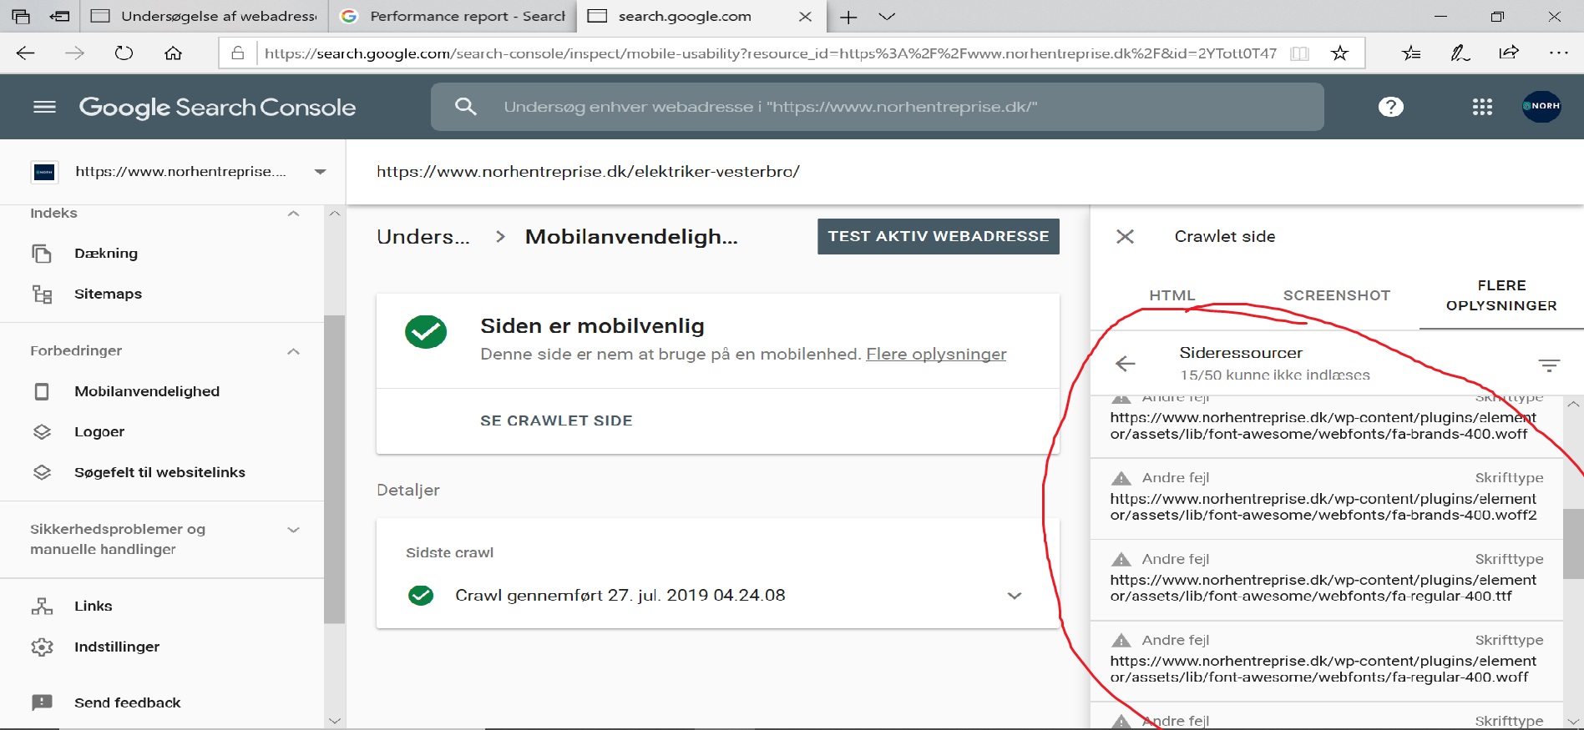Image resolution: width=1584 pixels, height=730 pixels.
Task: Open the hamburger main menu
Action: click(x=44, y=107)
